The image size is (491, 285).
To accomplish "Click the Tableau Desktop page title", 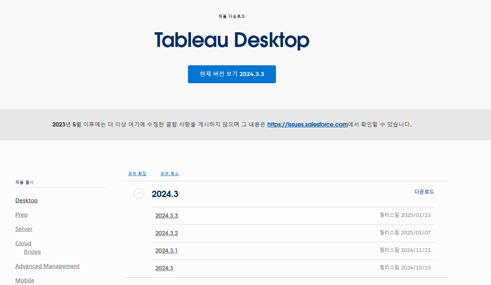I will (232, 40).
